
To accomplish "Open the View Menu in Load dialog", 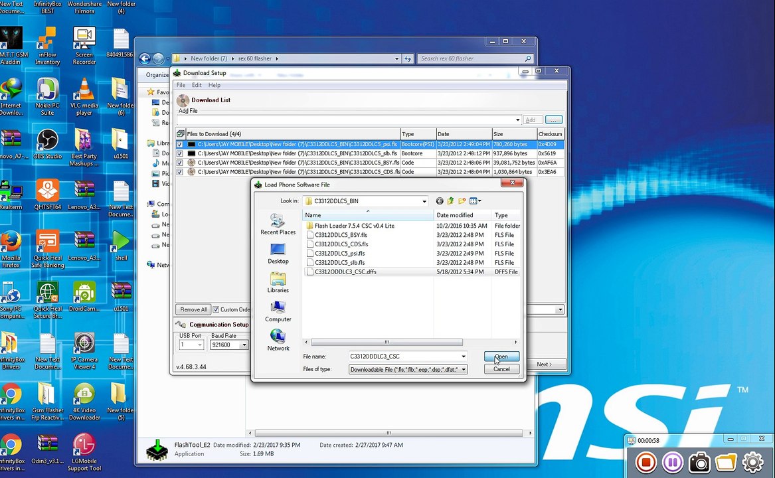I will pos(475,200).
